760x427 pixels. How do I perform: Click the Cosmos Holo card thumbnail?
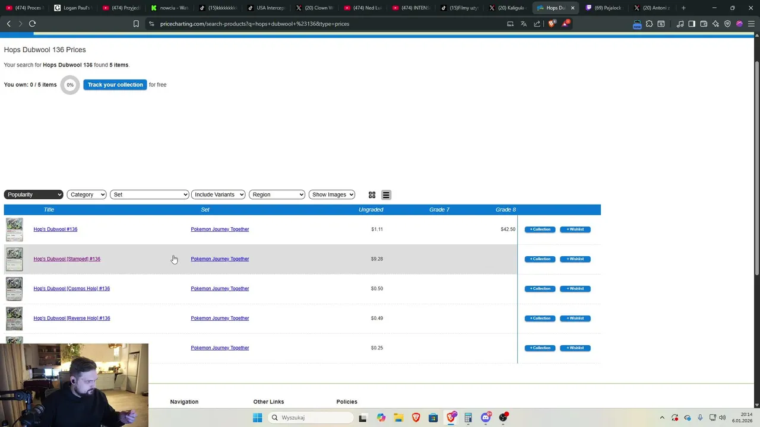point(14,289)
